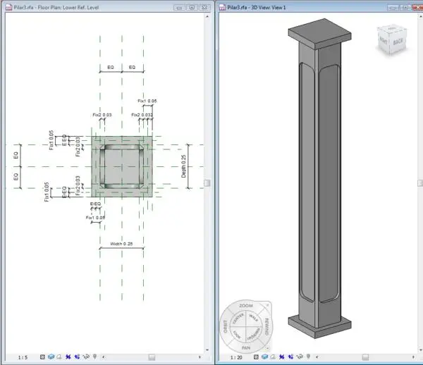Image resolution: width=423 pixels, height=365 pixels.
Task: Click the 3D View horizontal scrollbar thumb
Action: 365,357
